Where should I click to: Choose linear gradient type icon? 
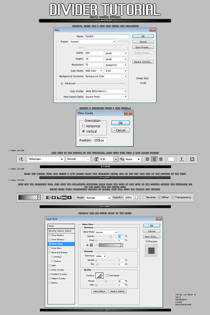click(x=48, y=197)
